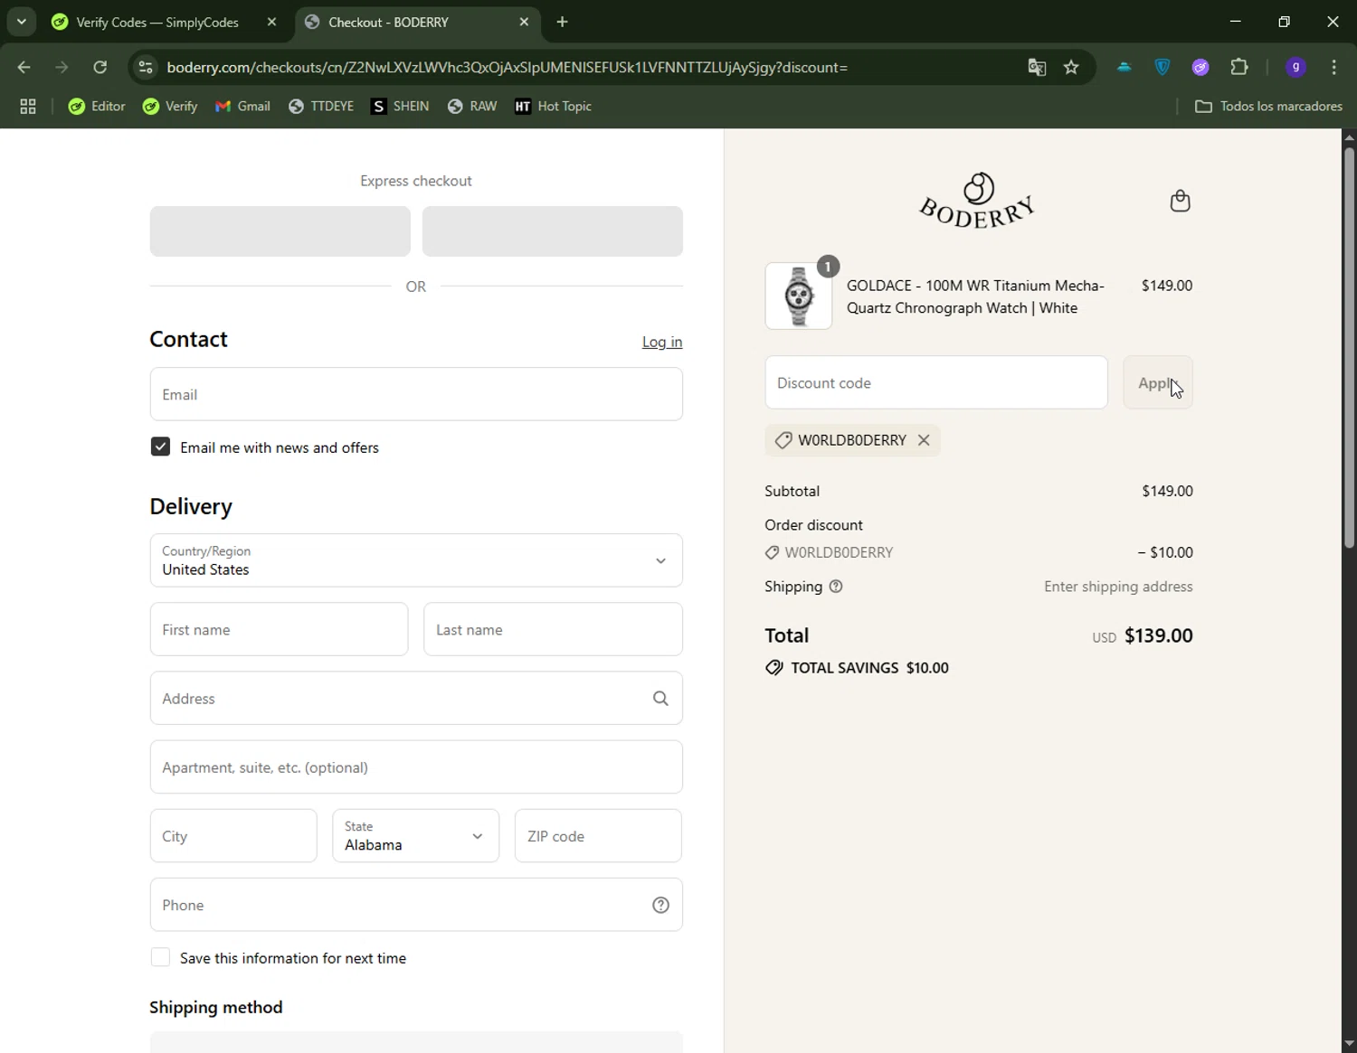Open the apps grid in bookmarks bar
Image resolution: width=1357 pixels, height=1053 pixels.
28,106
